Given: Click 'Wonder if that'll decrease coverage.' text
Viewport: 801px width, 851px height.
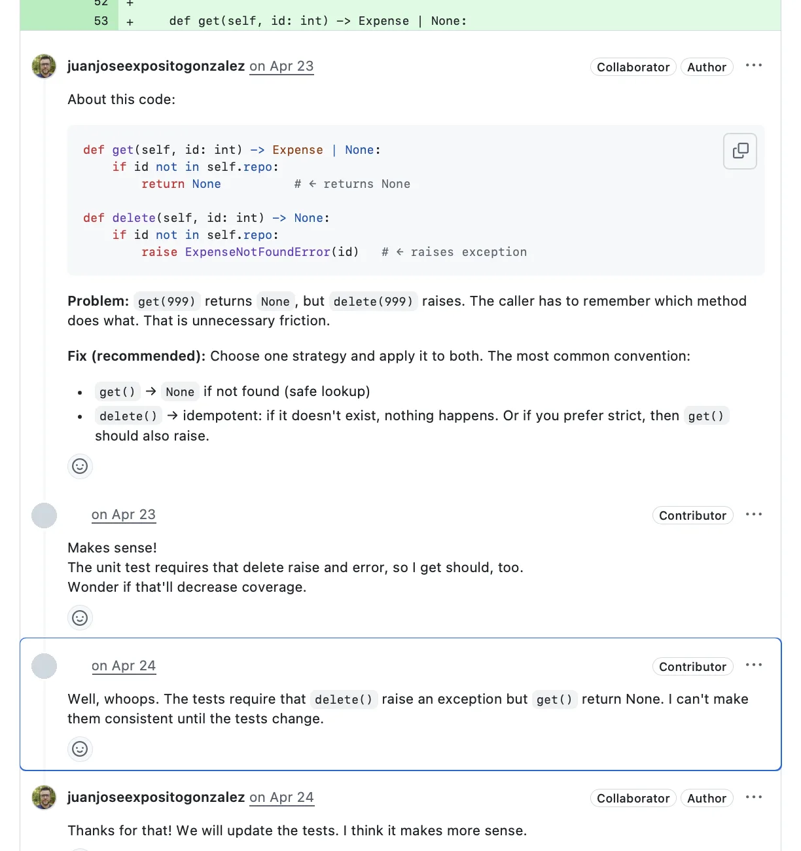Looking at the screenshot, I should point(187,587).
